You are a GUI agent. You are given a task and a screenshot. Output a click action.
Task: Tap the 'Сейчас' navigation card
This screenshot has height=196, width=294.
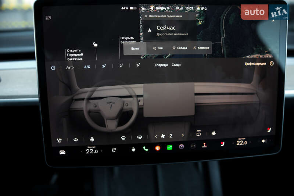(170, 31)
